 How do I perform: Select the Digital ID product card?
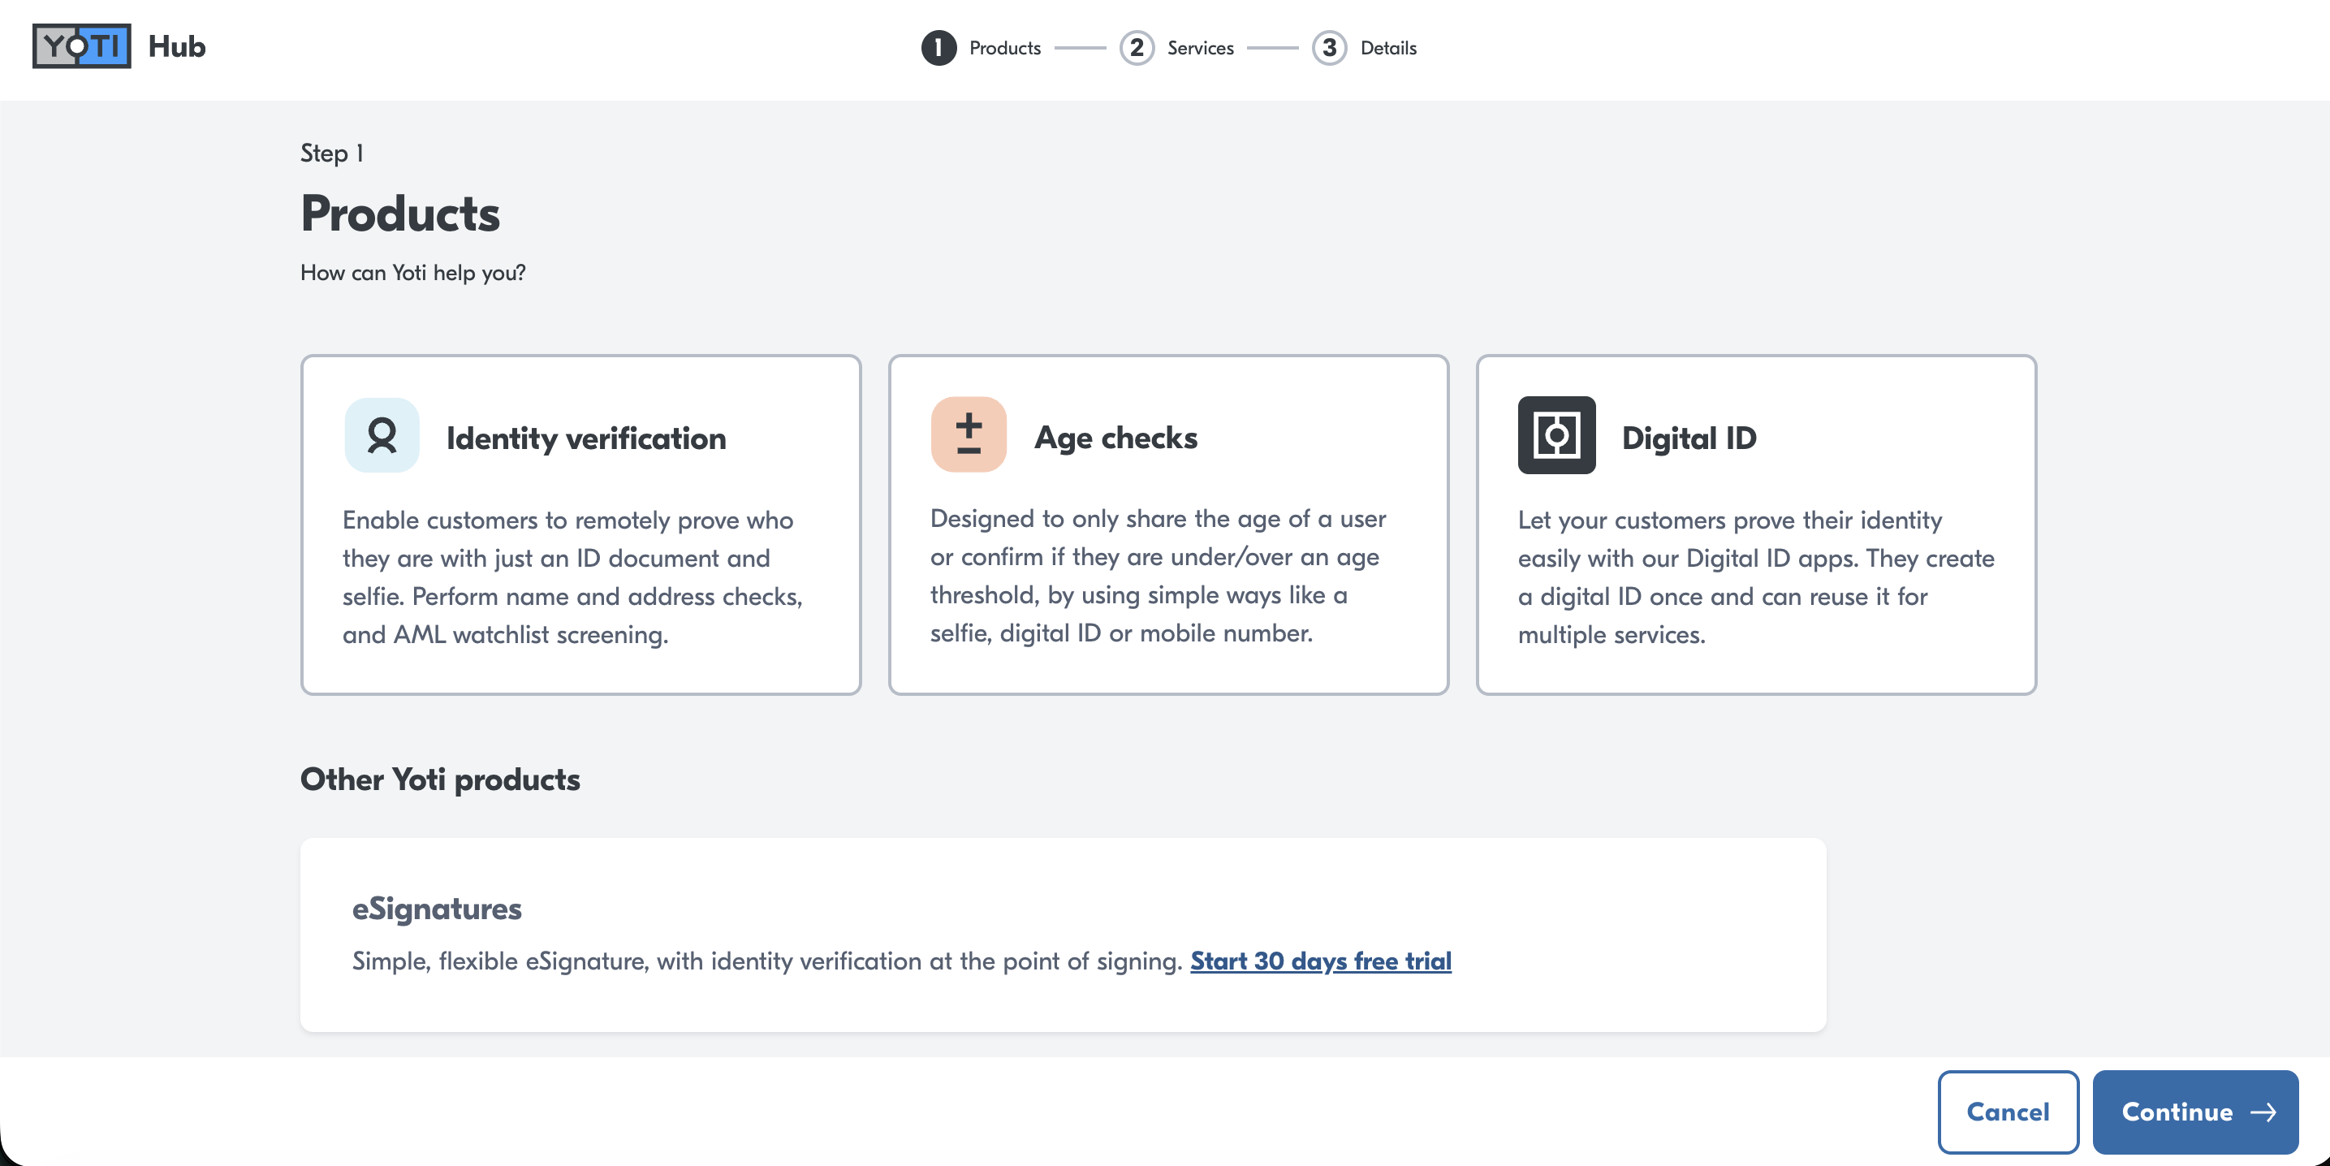[x=1757, y=525]
